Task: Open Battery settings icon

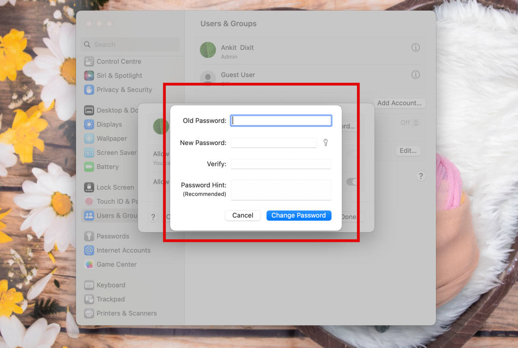Action: tap(89, 167)
